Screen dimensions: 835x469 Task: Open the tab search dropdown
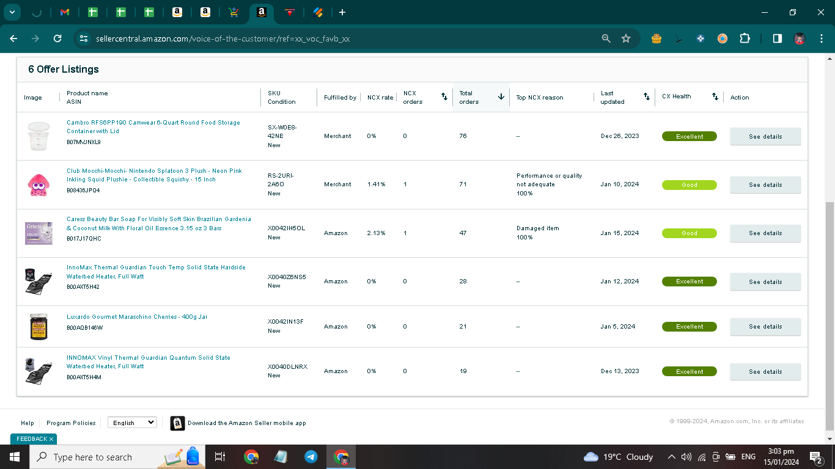[12, 12]
